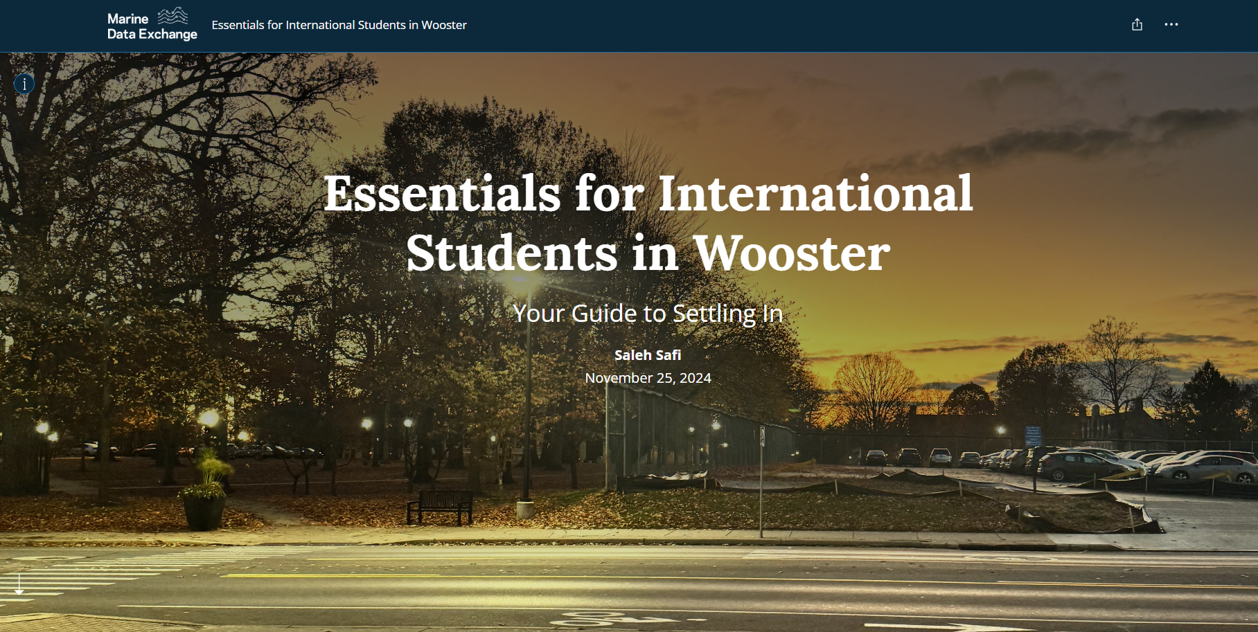Viewport: 1258px width, 632px height.
Task: Click the large "Essentials for International Students" heading
Action: click(x=648, y=194)
